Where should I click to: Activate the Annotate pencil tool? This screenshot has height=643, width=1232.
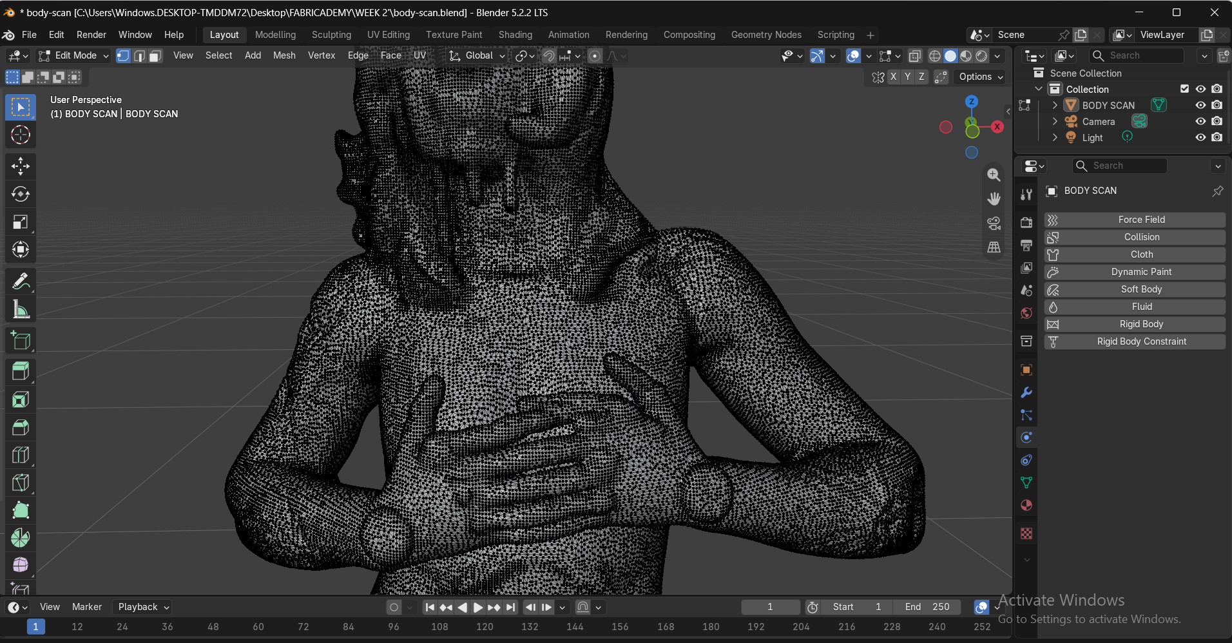21,281
